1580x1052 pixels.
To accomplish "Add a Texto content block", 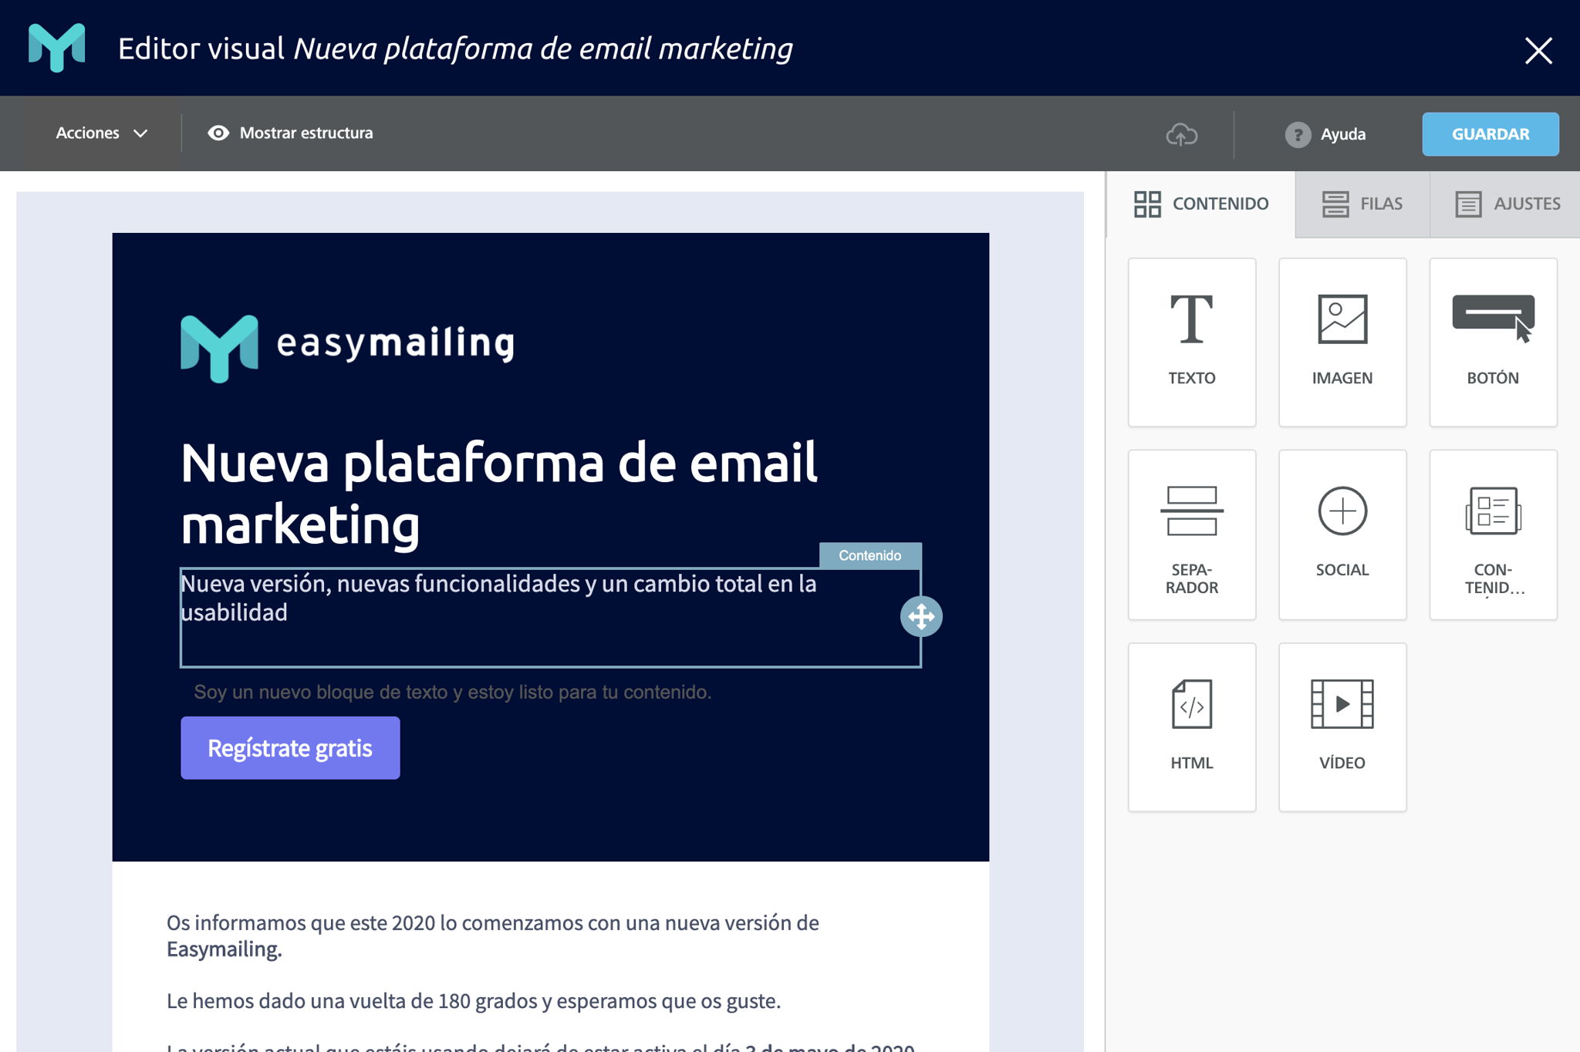I will coord(1191,342).
